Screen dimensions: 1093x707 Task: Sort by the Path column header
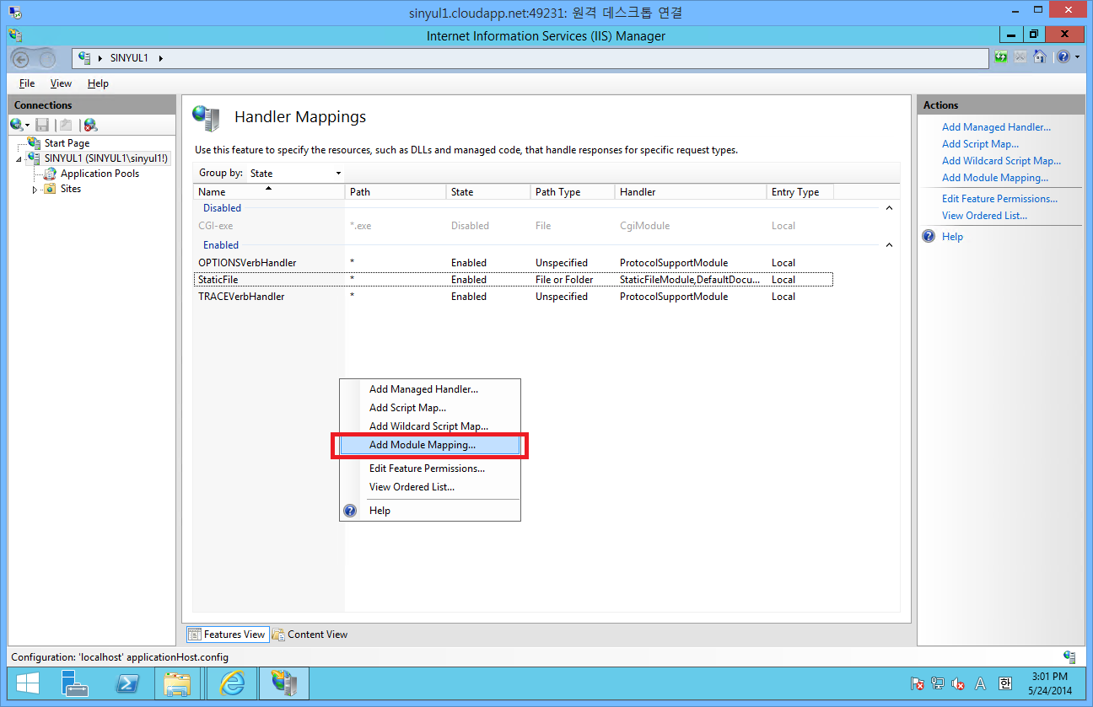[396, 192]
